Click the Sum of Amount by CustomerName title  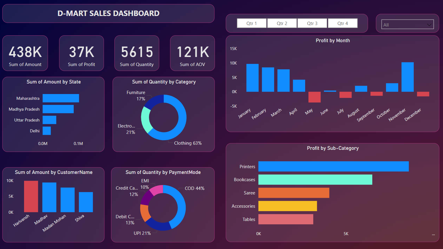(54, 172)
